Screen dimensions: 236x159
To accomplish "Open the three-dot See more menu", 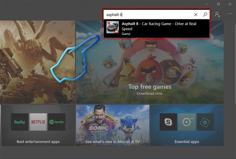I will pyautogui.click(x=230, y=14).
